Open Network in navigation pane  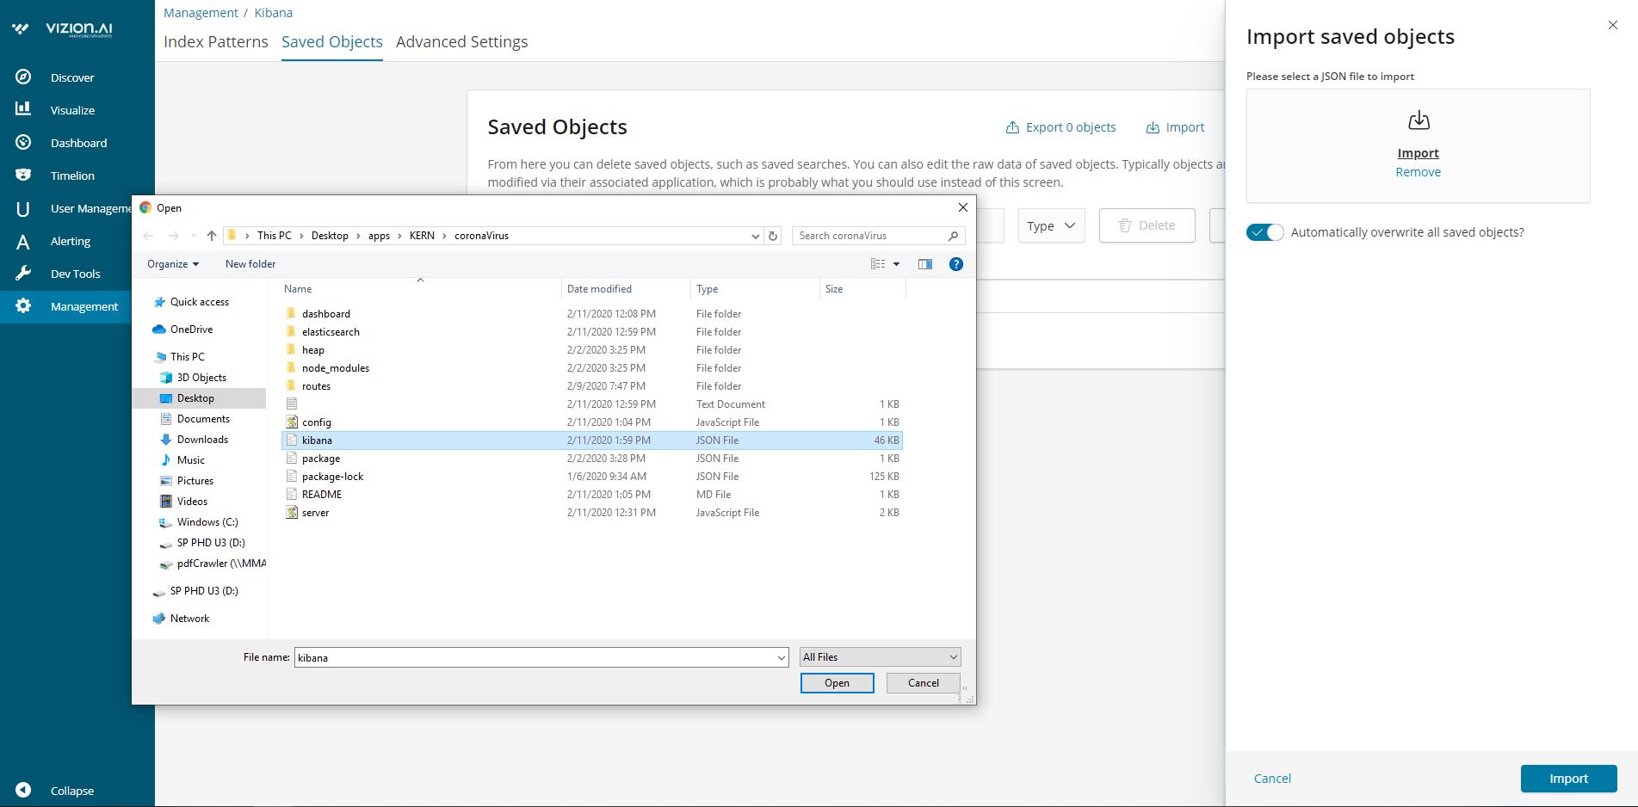click(189, 619)
